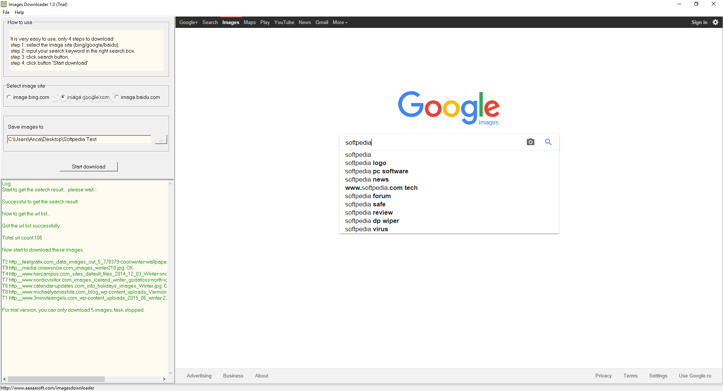The image size is (723, 391).
Task: Click the trial version warning log line
Action: click(x=73, y=310)
